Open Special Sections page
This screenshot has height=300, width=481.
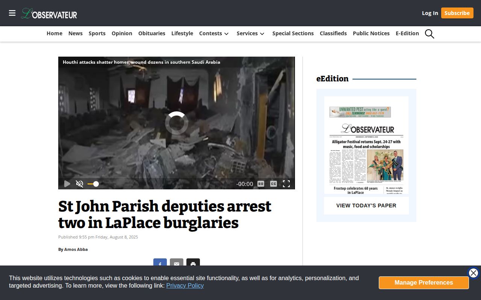[293, 33]
